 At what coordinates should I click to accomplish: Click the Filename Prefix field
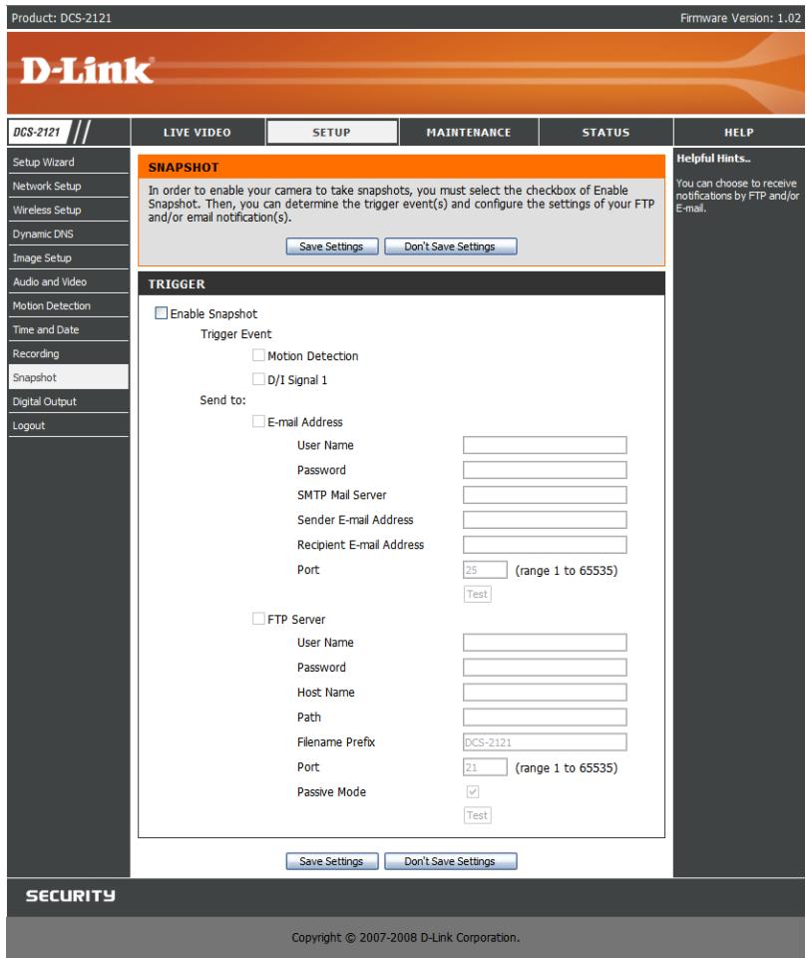tap(545, 741)
